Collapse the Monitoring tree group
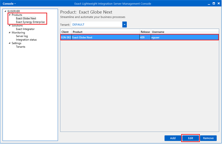This screenshot has height=144, width=222. pyautogui.click(x=10, y=33)
